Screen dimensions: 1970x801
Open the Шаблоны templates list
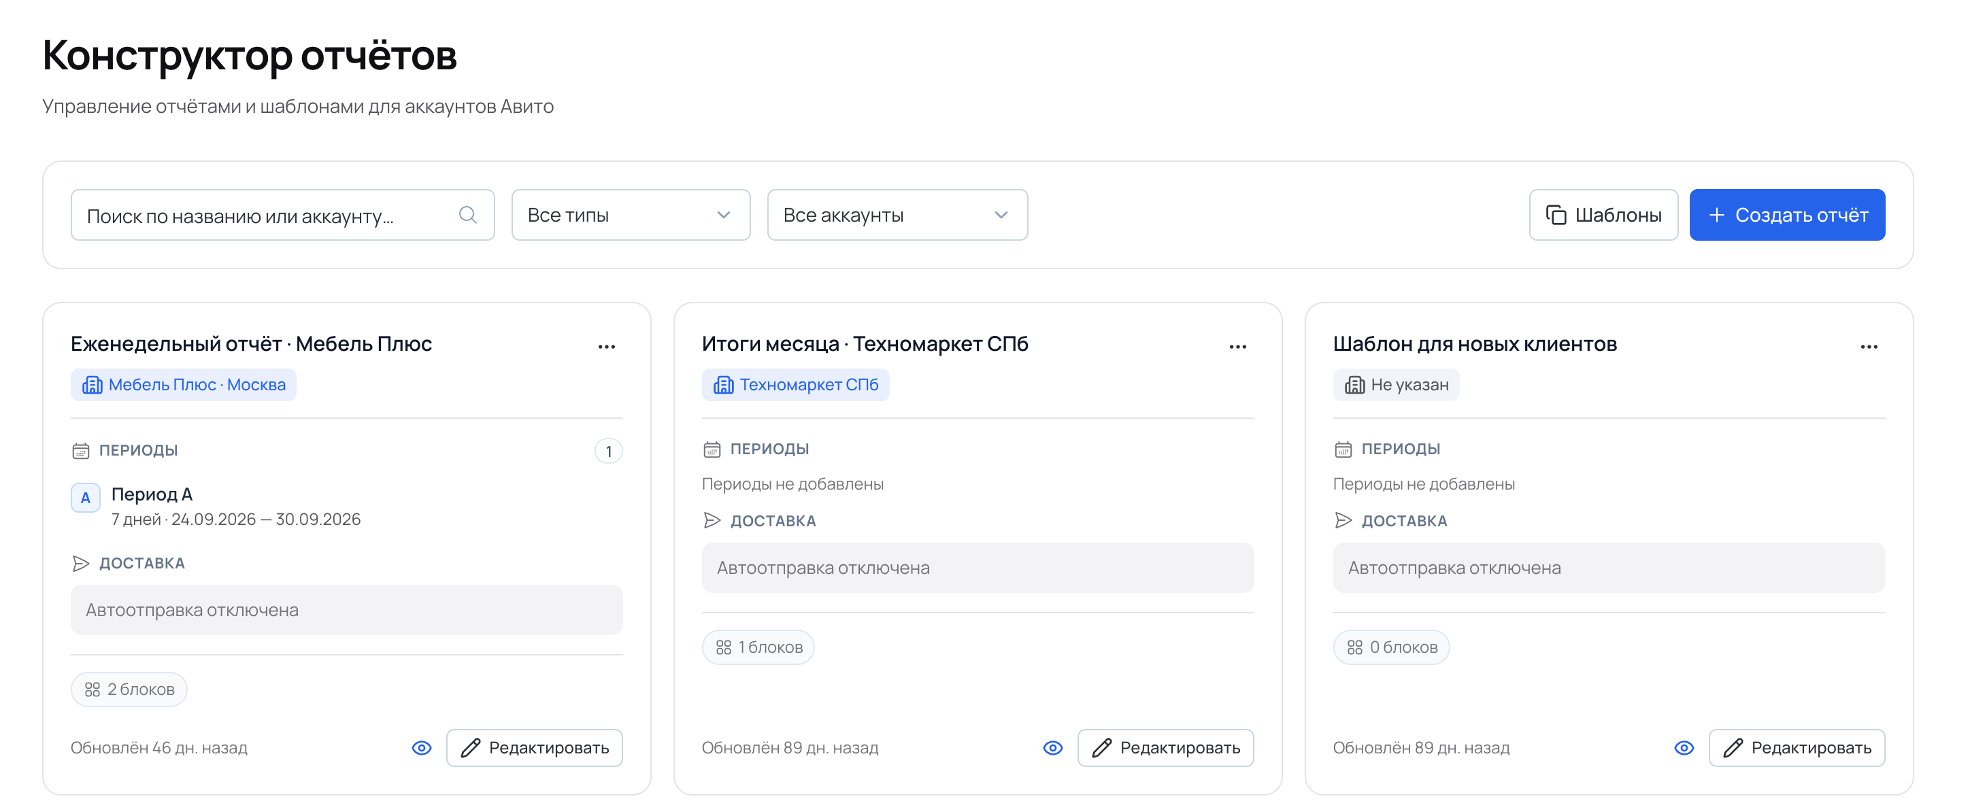[x=1603, y=215]
